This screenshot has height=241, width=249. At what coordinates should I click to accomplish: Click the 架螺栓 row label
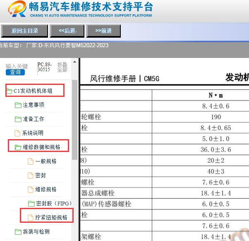click(x=91, y=237)
